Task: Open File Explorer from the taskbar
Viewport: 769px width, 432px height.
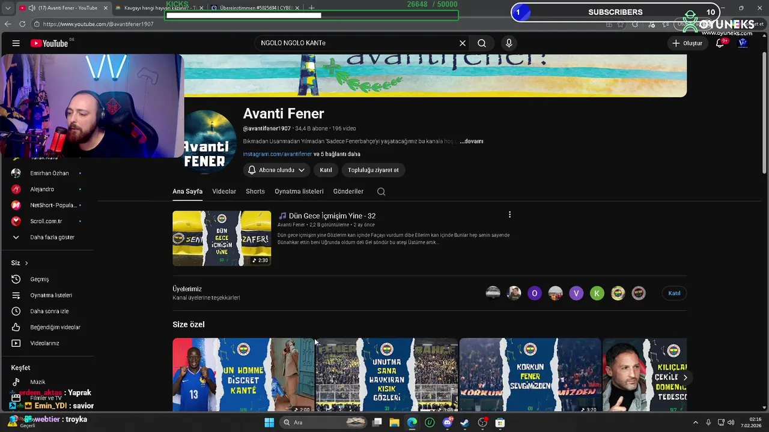Action: (x=394, y=422)
